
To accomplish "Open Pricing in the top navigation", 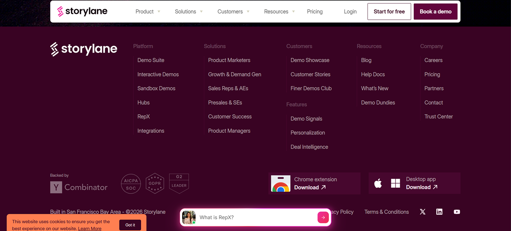I will coord(315,11).
